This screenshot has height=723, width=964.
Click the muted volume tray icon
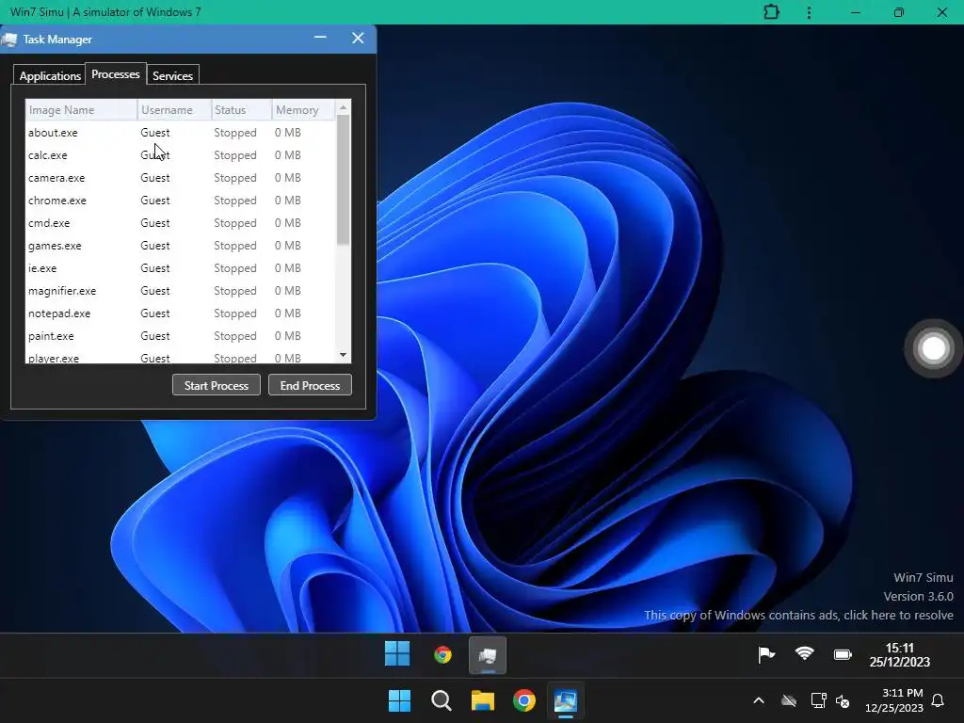pos(843,700)
